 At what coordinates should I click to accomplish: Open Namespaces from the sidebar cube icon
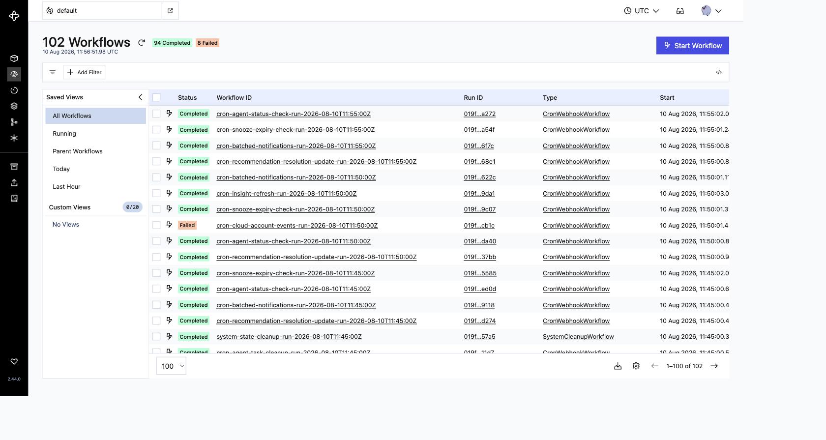14,59
